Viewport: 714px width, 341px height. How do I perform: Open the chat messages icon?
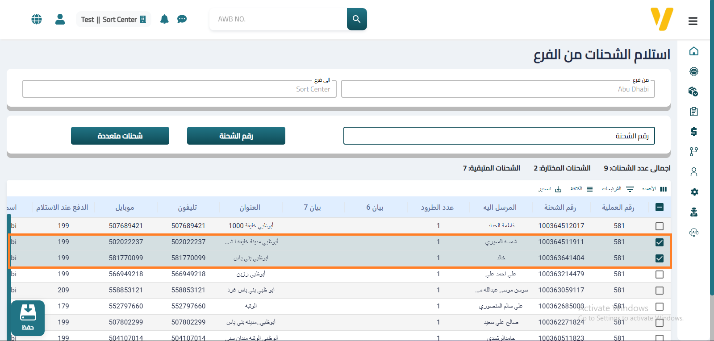click(x=182, y=19)
